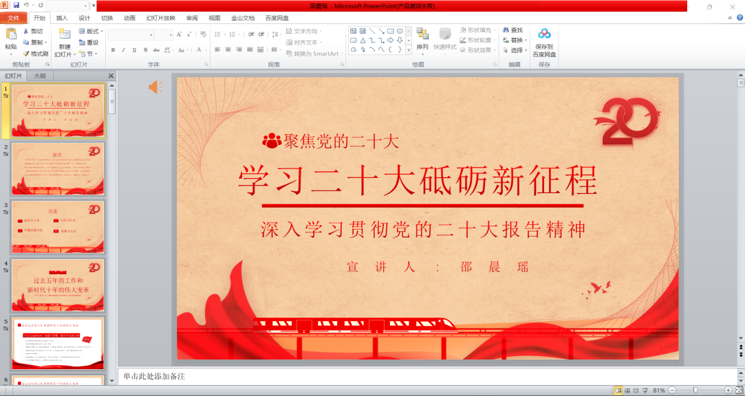Open the File (文件) tab
This screenshot has width=745, height=396.
click(x=13, y=18)
